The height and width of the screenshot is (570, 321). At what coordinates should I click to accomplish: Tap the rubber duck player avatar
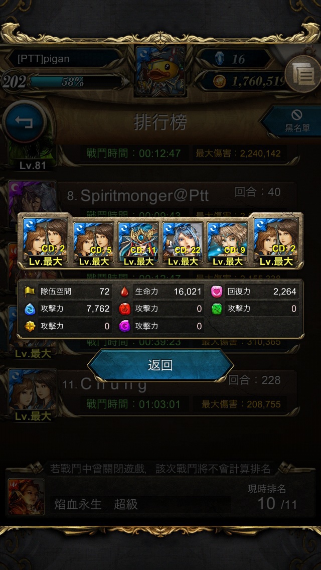pos(160,72)
